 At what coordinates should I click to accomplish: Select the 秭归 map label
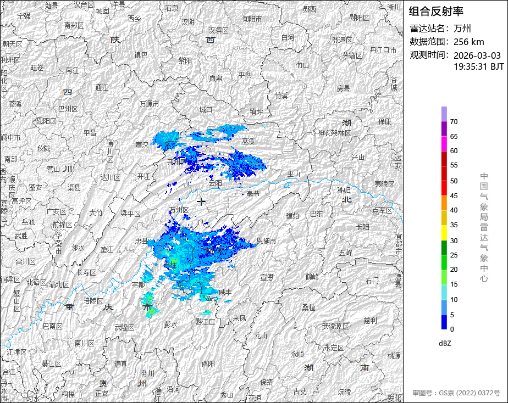(x=344, y=190)
